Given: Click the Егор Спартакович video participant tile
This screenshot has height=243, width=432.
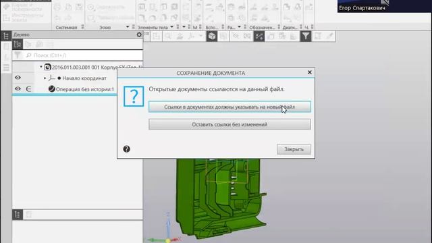Looking at the screenshot, I should 384,6.
